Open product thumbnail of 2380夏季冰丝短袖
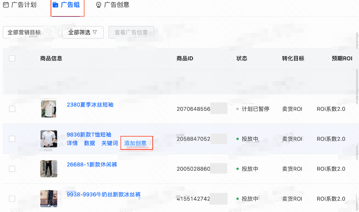359x212 pixels. pyautogui.click(x=49, y=109)
